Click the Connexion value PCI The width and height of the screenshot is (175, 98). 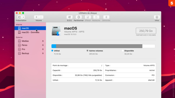click(153, 75)
